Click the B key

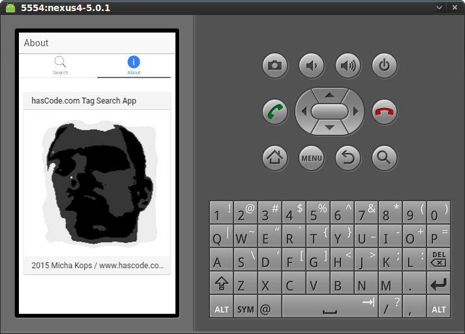pos(342,283)
